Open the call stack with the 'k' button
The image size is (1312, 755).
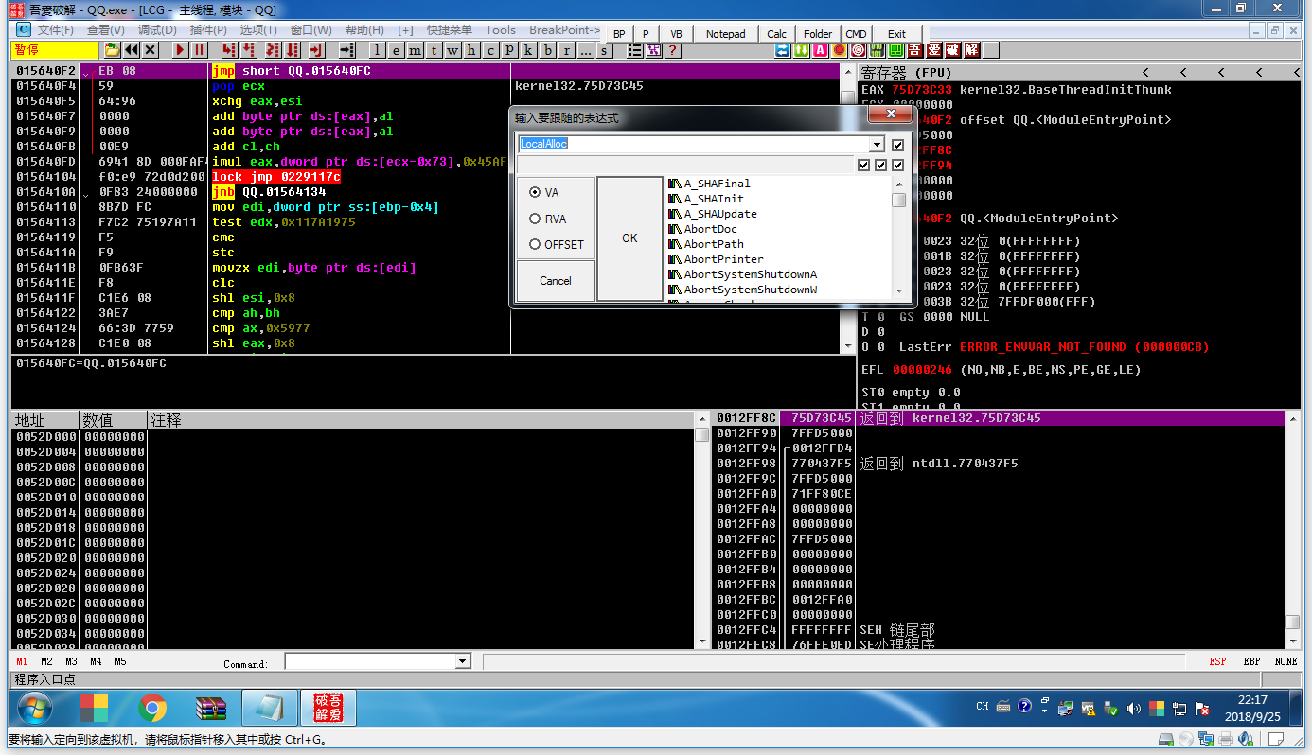(x=528, y=50)
